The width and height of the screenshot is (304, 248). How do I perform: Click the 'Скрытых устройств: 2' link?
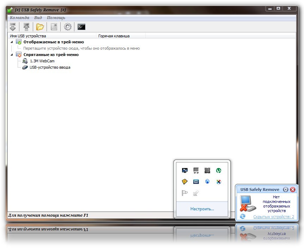(x=273, y=217)
